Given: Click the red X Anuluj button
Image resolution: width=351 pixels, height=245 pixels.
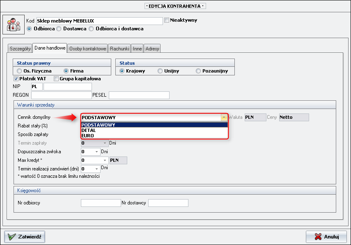Looking at the screenshot, I should point(326,236).
